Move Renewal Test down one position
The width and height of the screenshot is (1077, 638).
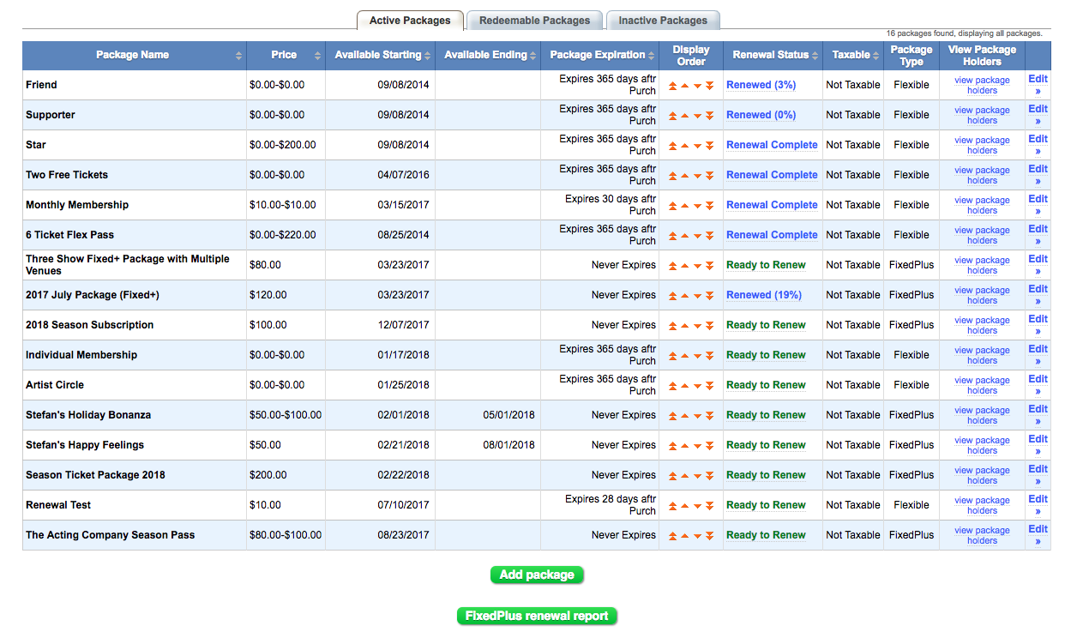(697, 505)
